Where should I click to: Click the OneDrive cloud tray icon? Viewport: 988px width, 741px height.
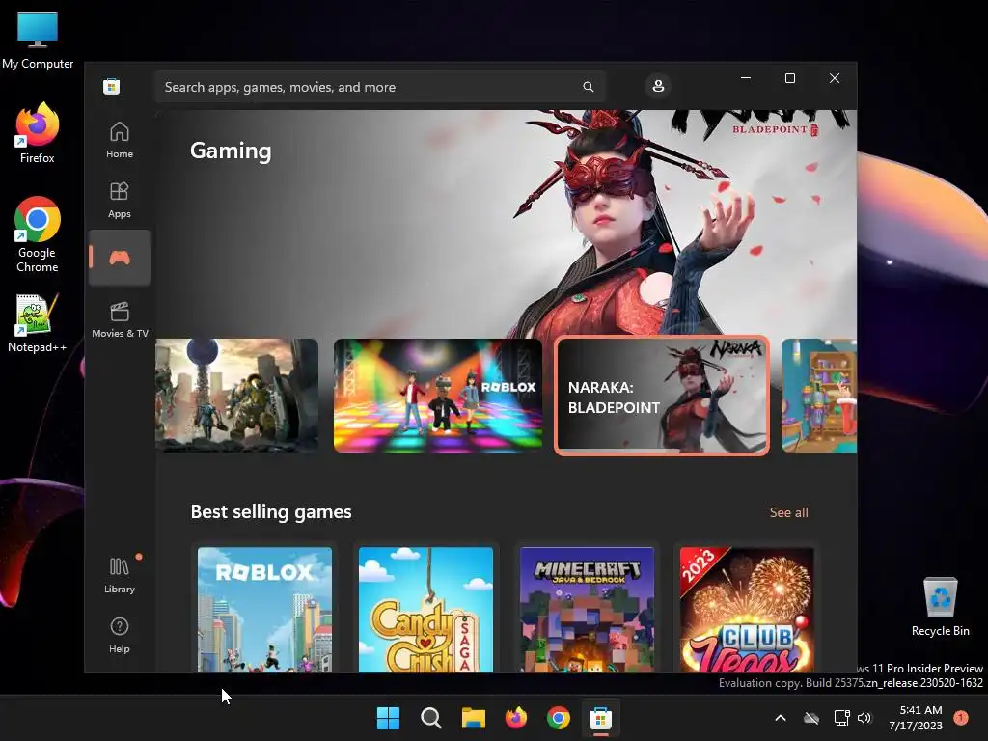click(x=811, y=718)
